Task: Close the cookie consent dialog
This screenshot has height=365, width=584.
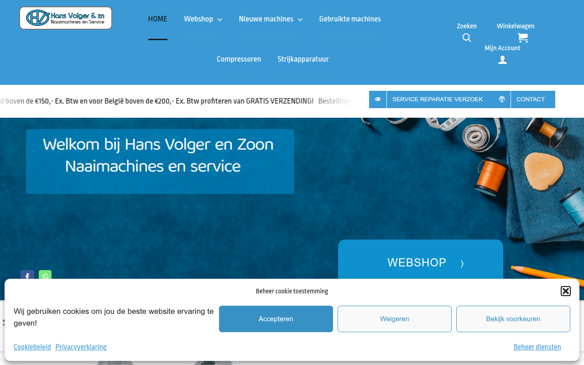Action: 566,291
